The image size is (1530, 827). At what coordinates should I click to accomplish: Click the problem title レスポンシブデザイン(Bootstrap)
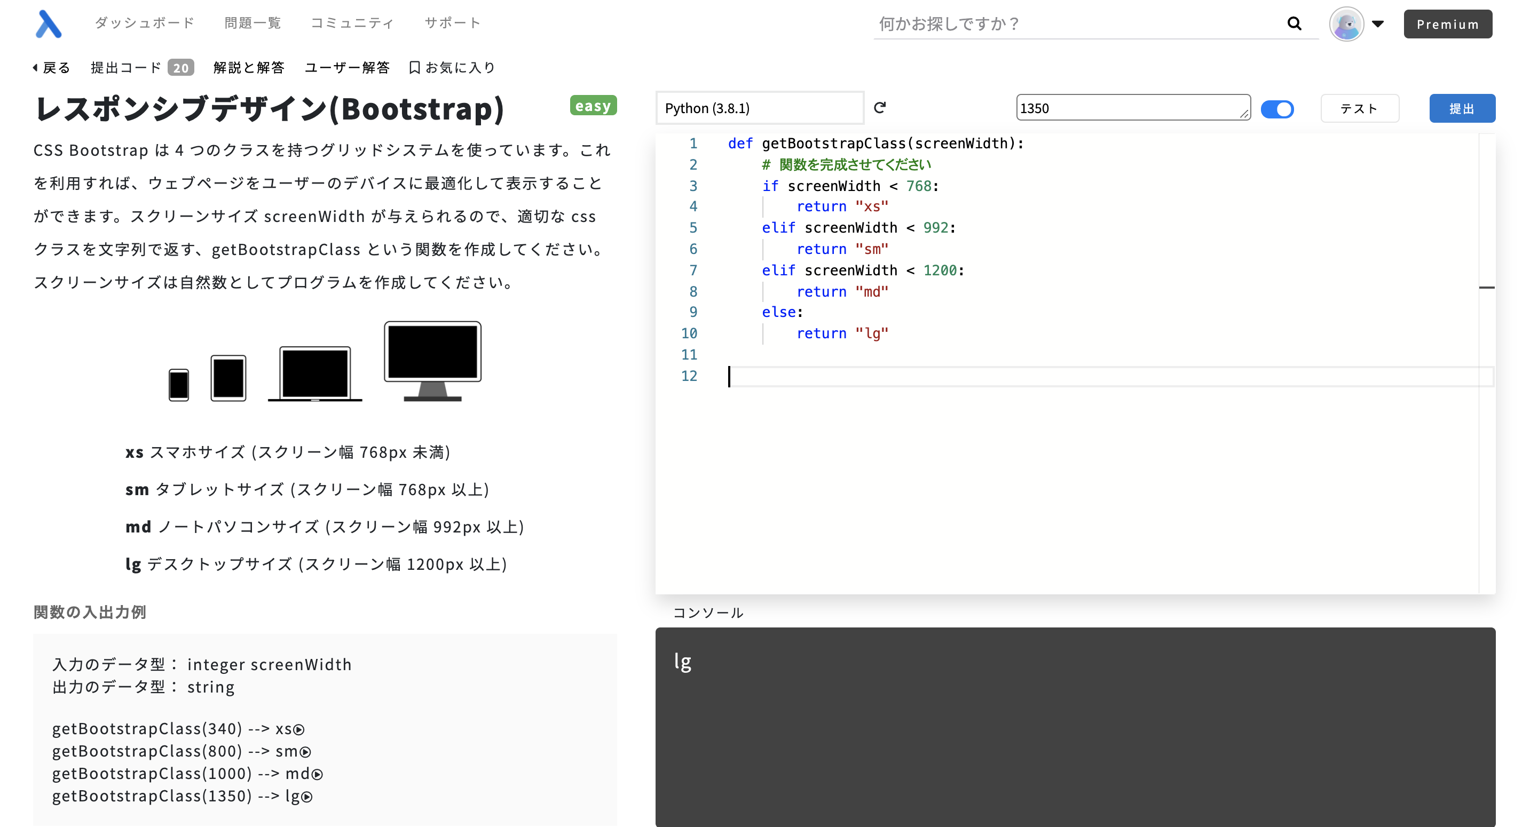[270, 109]
